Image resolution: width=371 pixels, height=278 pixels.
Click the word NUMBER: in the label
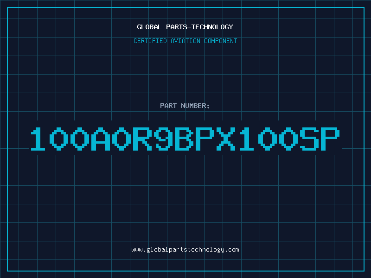(x=195, y=106)
